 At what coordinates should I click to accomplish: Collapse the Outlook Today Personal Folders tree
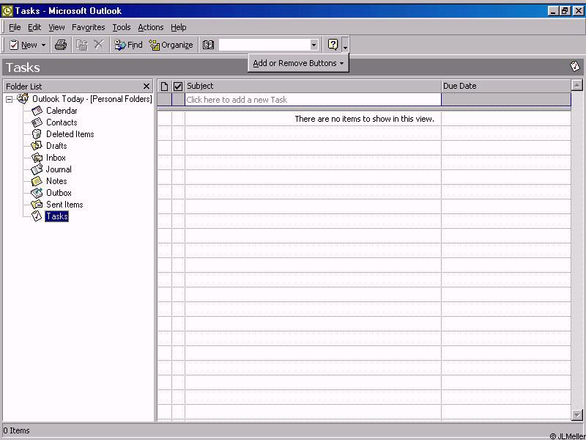point(9,100)
